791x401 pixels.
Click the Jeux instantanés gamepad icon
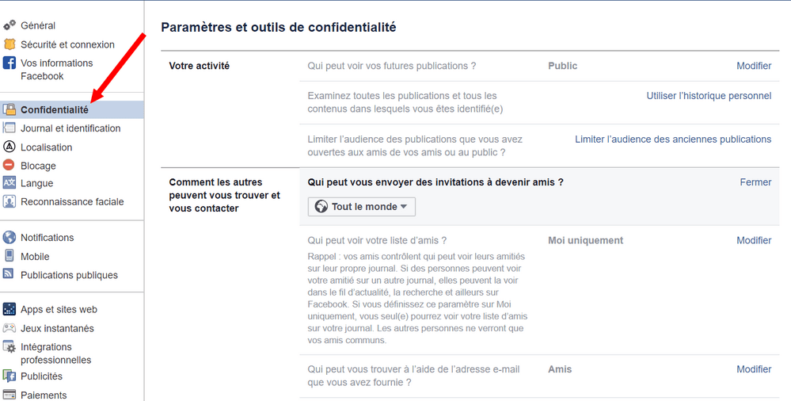[x=9, y=328]
